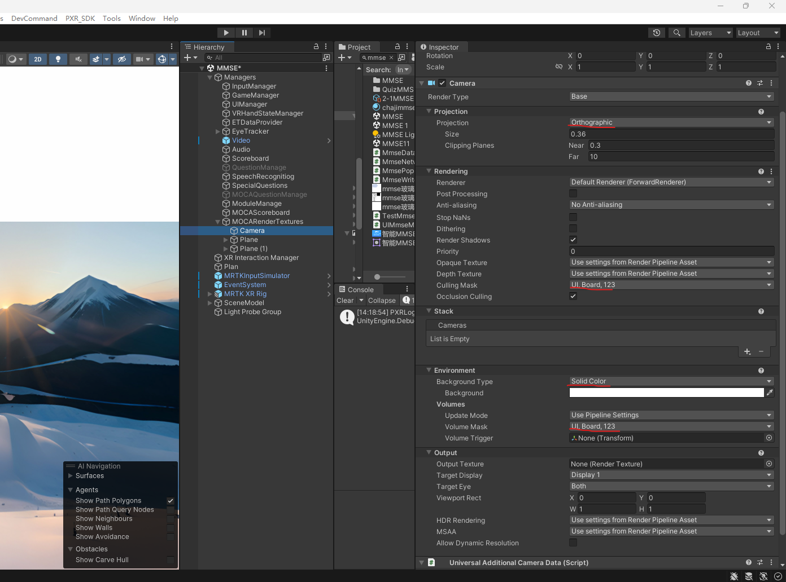
Task: Toggle Scene lighting bulb icon
Action: (x=58, y=59)
